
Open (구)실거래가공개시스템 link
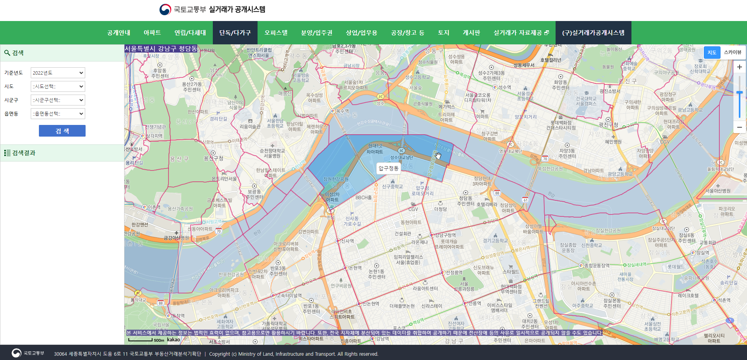593,33
